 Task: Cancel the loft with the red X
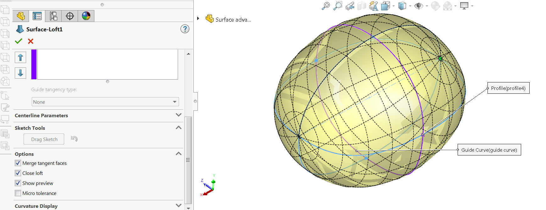click(31, 41)
